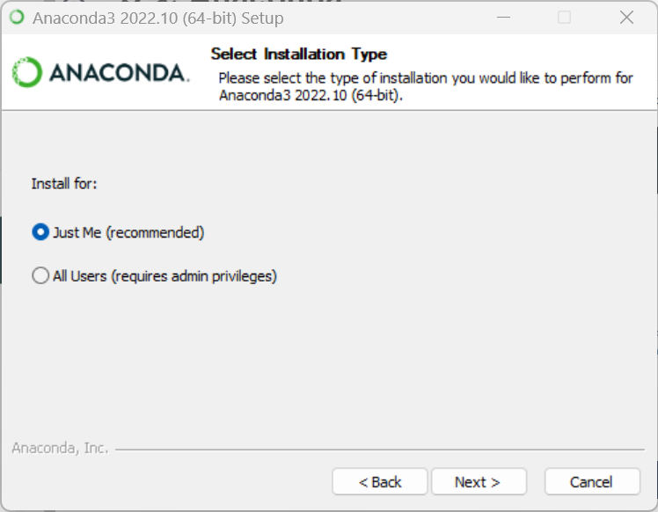Click the ANACONDA wordmark in the header
Image resolution: width=658 pixels, height=512 pixels.
click(120, 73)
